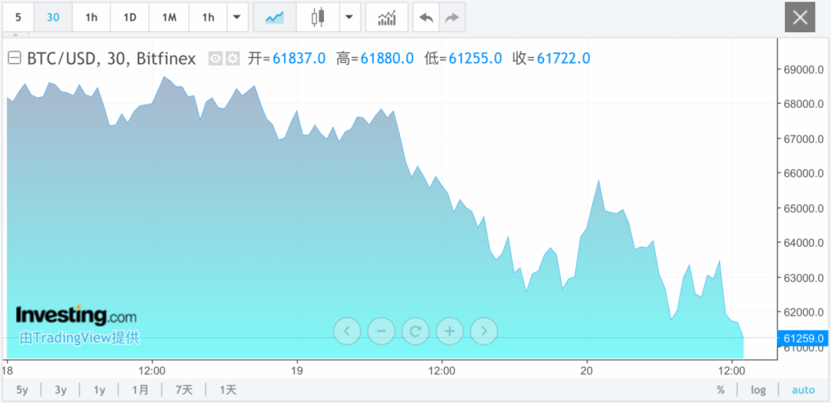
Task: Hide the BTC/USD series with eye icon
Action: coord(215,58)
